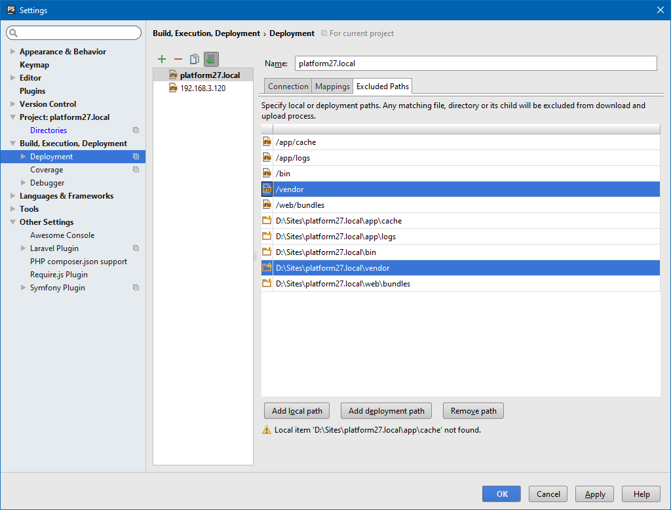Expand the Debugger subtree
671x510 pixels.
coord(24,183)
